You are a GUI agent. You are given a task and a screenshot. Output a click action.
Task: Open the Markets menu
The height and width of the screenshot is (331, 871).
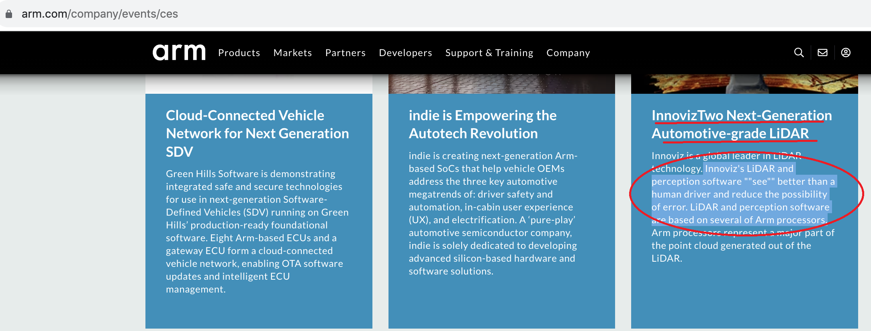point(292,53)
